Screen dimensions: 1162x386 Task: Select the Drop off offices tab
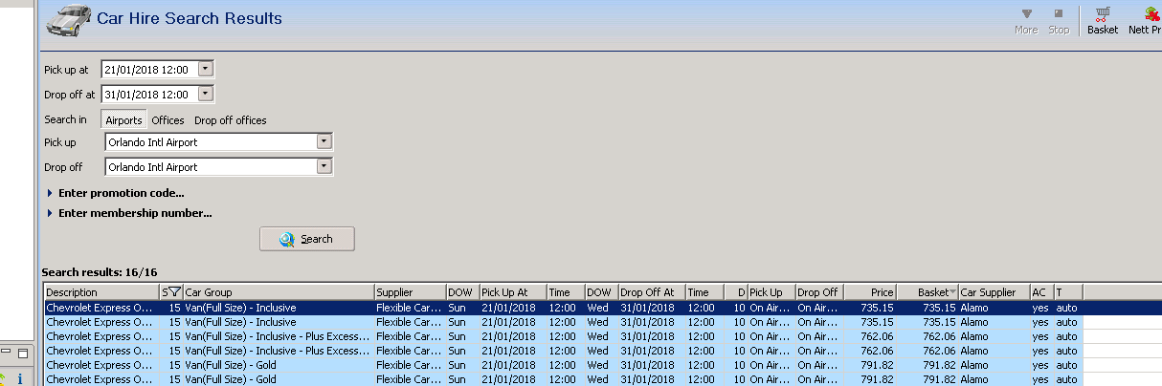point(230,120)
